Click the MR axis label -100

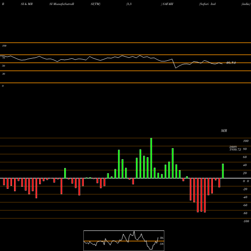tap(246, 221)
